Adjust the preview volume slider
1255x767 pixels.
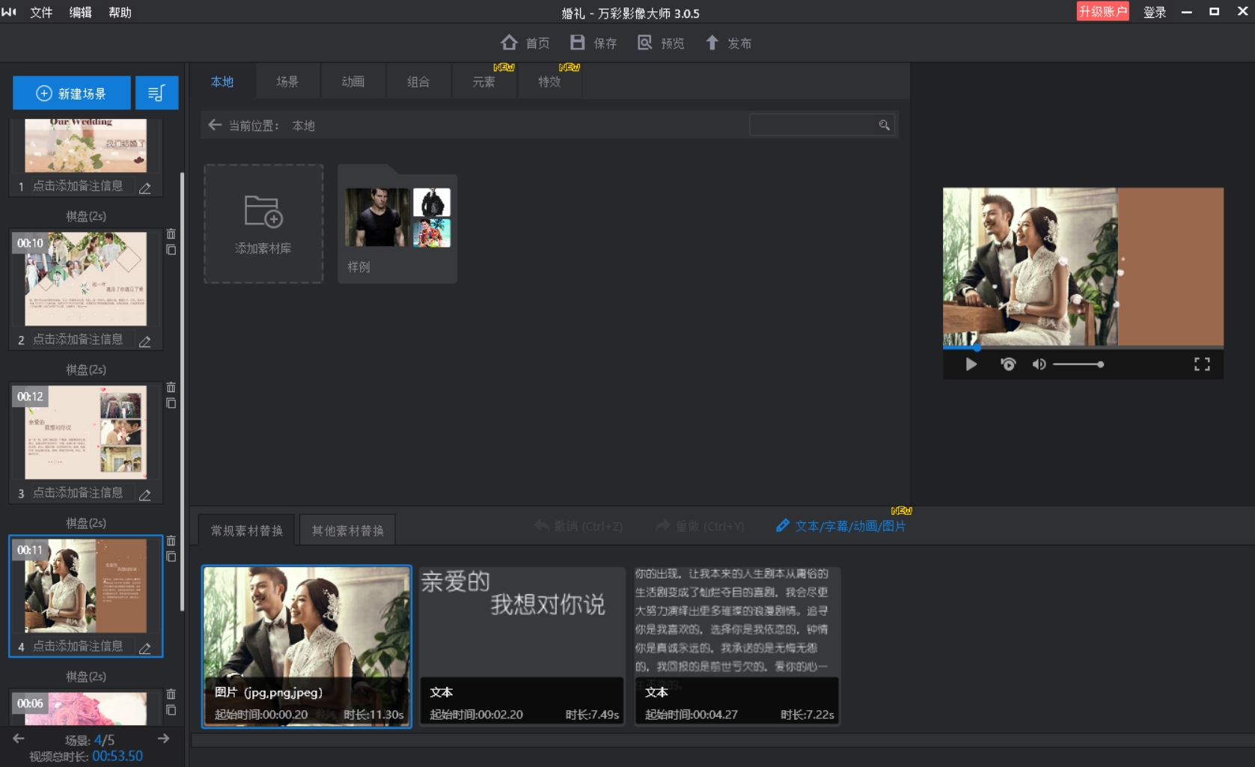pos(1078,364)
